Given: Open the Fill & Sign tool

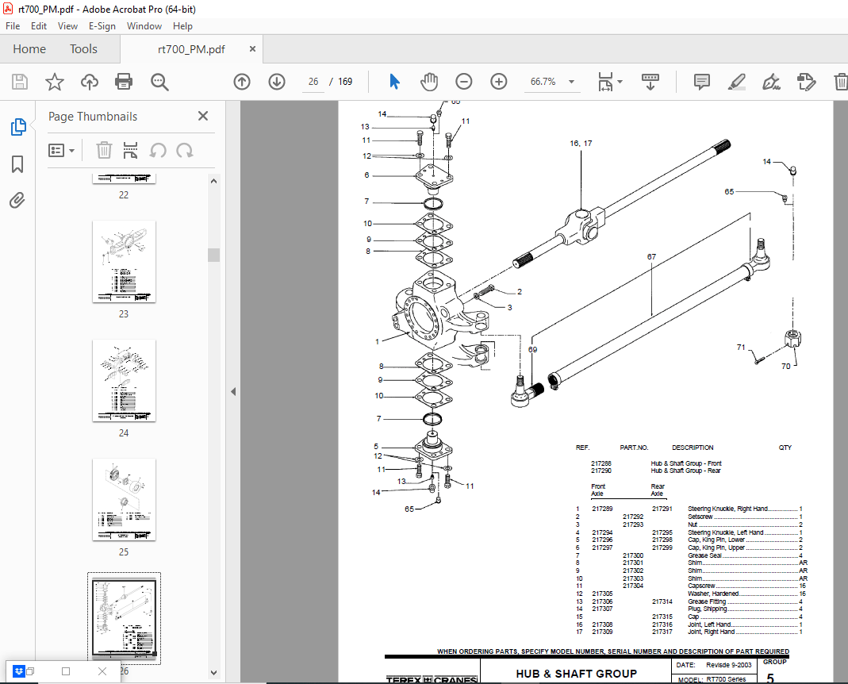Looking at the screenshot, I should [771, 81].
